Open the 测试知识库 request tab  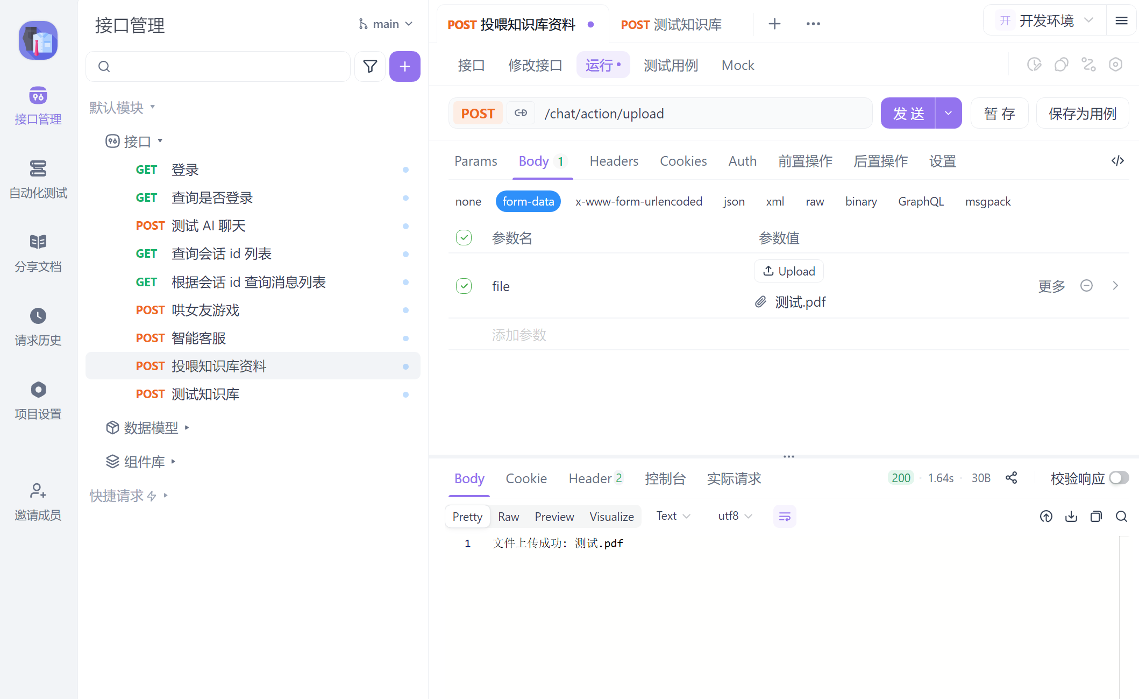point(671,24)
